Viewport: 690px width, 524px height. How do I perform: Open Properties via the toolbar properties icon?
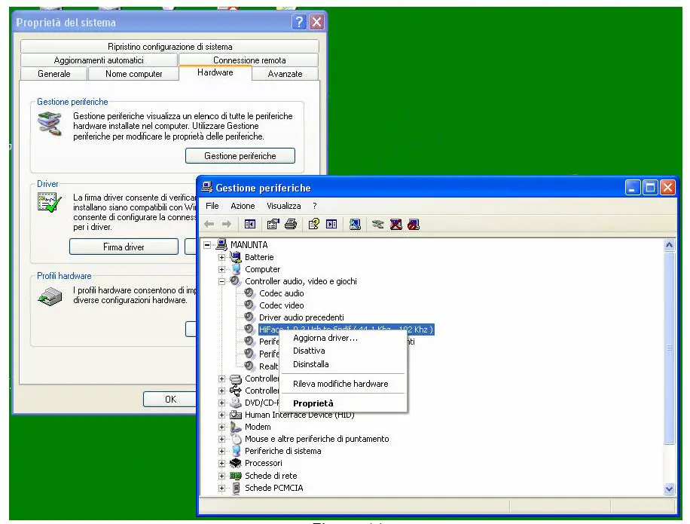(x=273, y=224)
